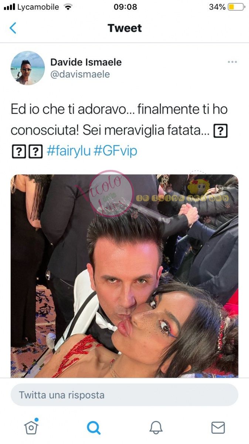Viewport: 249px width, 444px height.
Task: Focus the Twitta una risposta field
Action: [124, 395]
